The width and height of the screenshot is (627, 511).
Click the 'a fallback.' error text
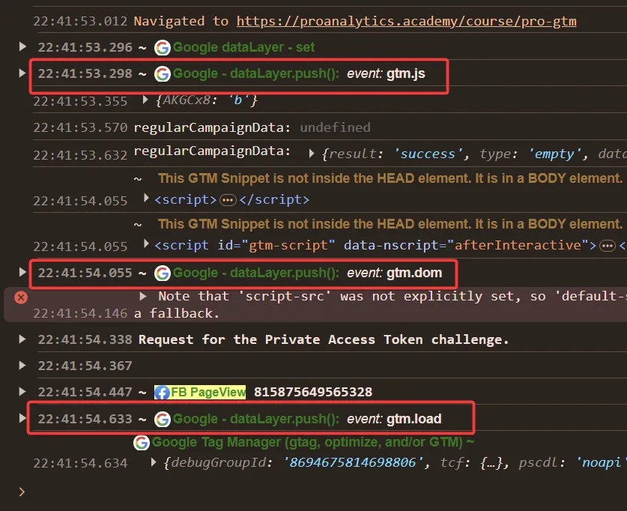[x=177, y=313]
